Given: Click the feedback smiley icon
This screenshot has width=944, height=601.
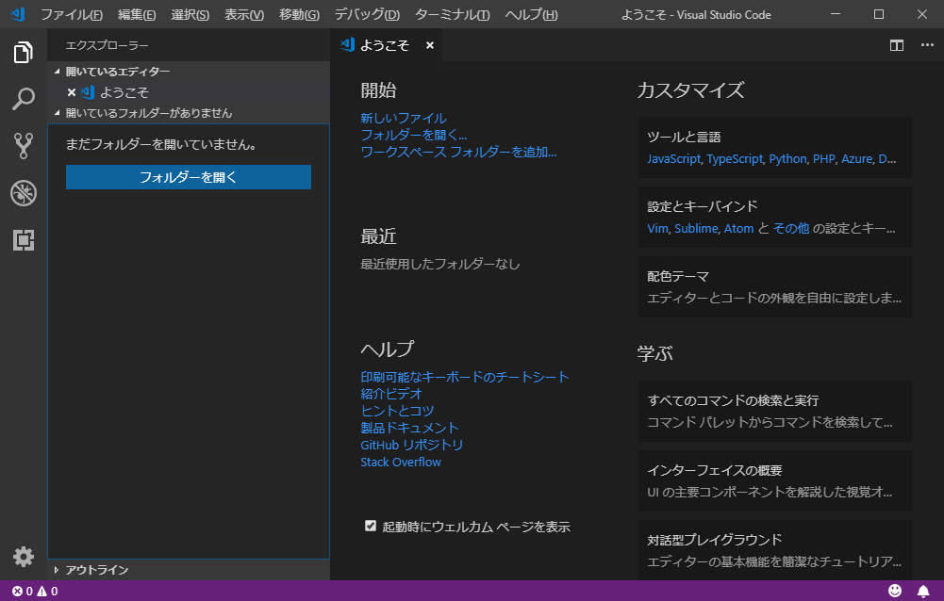Looking at the screenshot, I should click(x=895, y=592).
